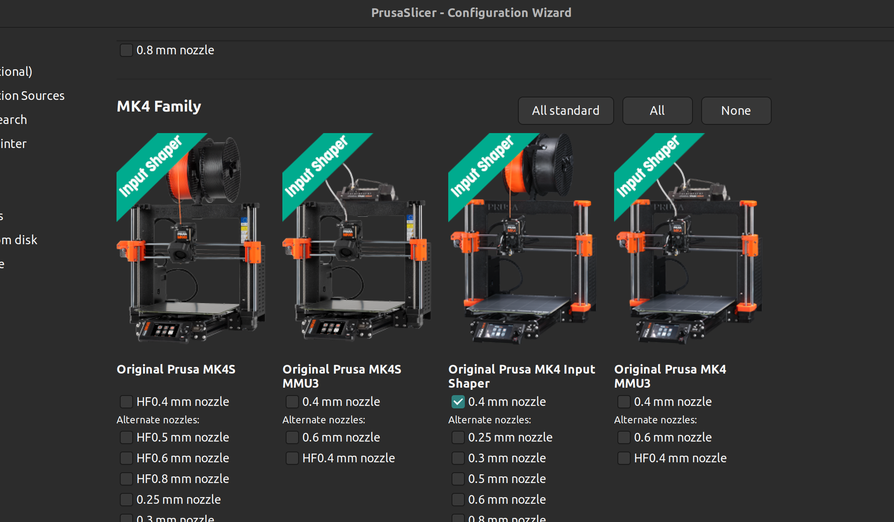Click the All button for MK4 Family
894x522 pixels.
pos(657,111)
